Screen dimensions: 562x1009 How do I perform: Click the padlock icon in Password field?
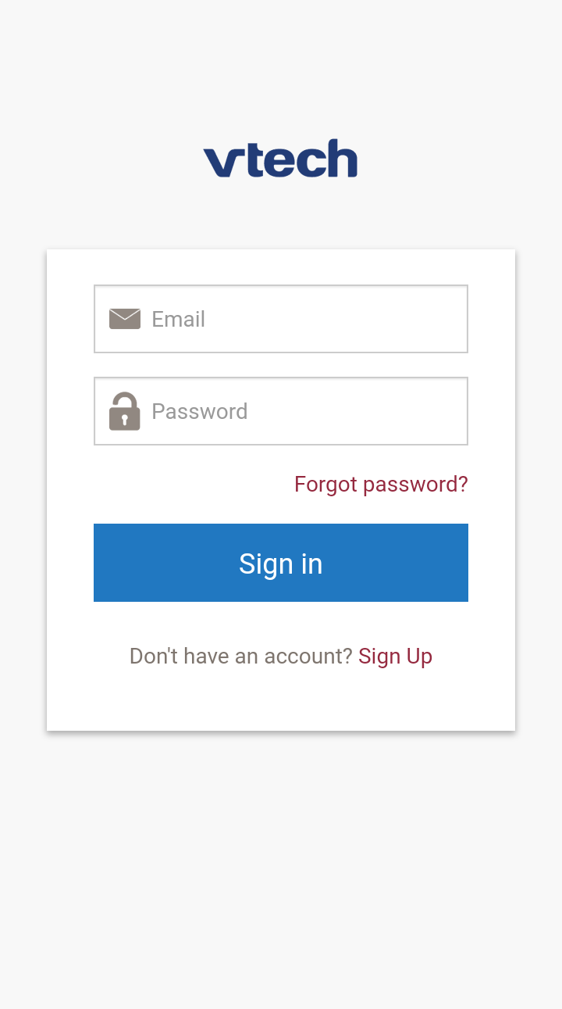click(125, 411)
